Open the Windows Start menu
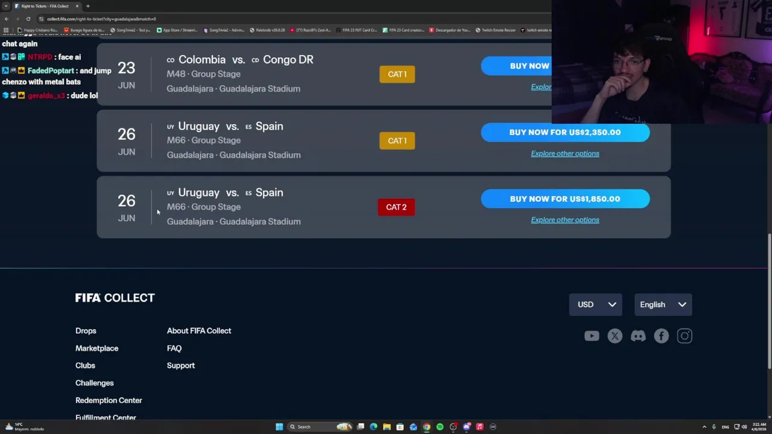The width and height of the screenshot is (772, 434). (x=279, y=427)
